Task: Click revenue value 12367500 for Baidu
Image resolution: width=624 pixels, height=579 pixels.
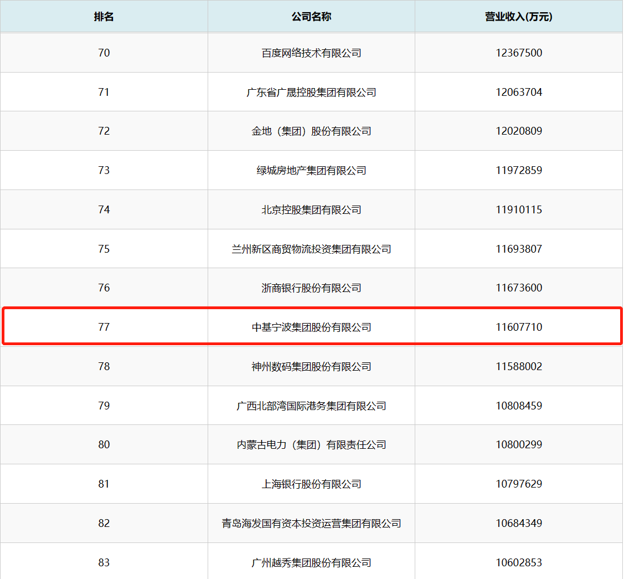Action: (x=519, y=53)
